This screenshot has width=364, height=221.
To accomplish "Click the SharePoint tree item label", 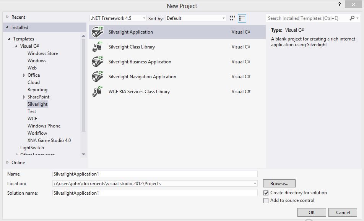I will (38, 97).
